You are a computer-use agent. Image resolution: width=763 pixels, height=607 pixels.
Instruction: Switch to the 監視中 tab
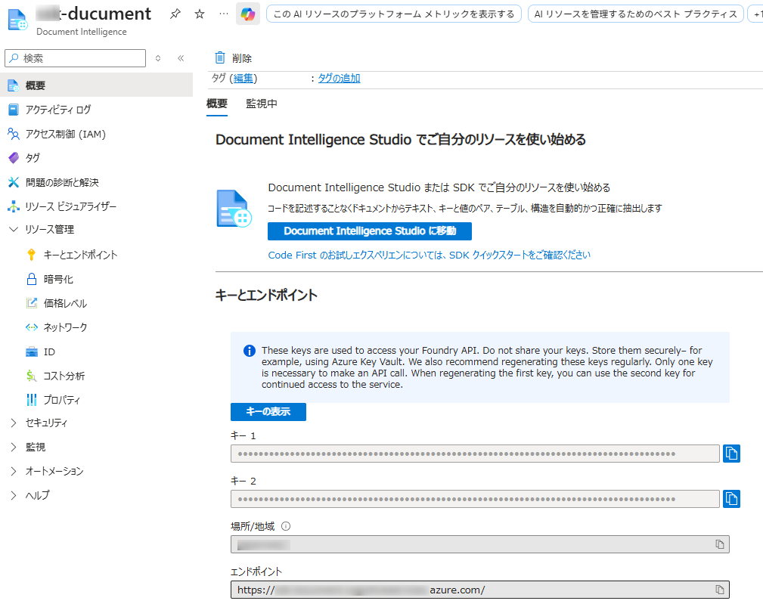pyautogui.click(x=262, y=104)
